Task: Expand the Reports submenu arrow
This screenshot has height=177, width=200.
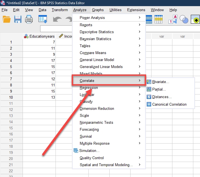Action: (139, 25)
